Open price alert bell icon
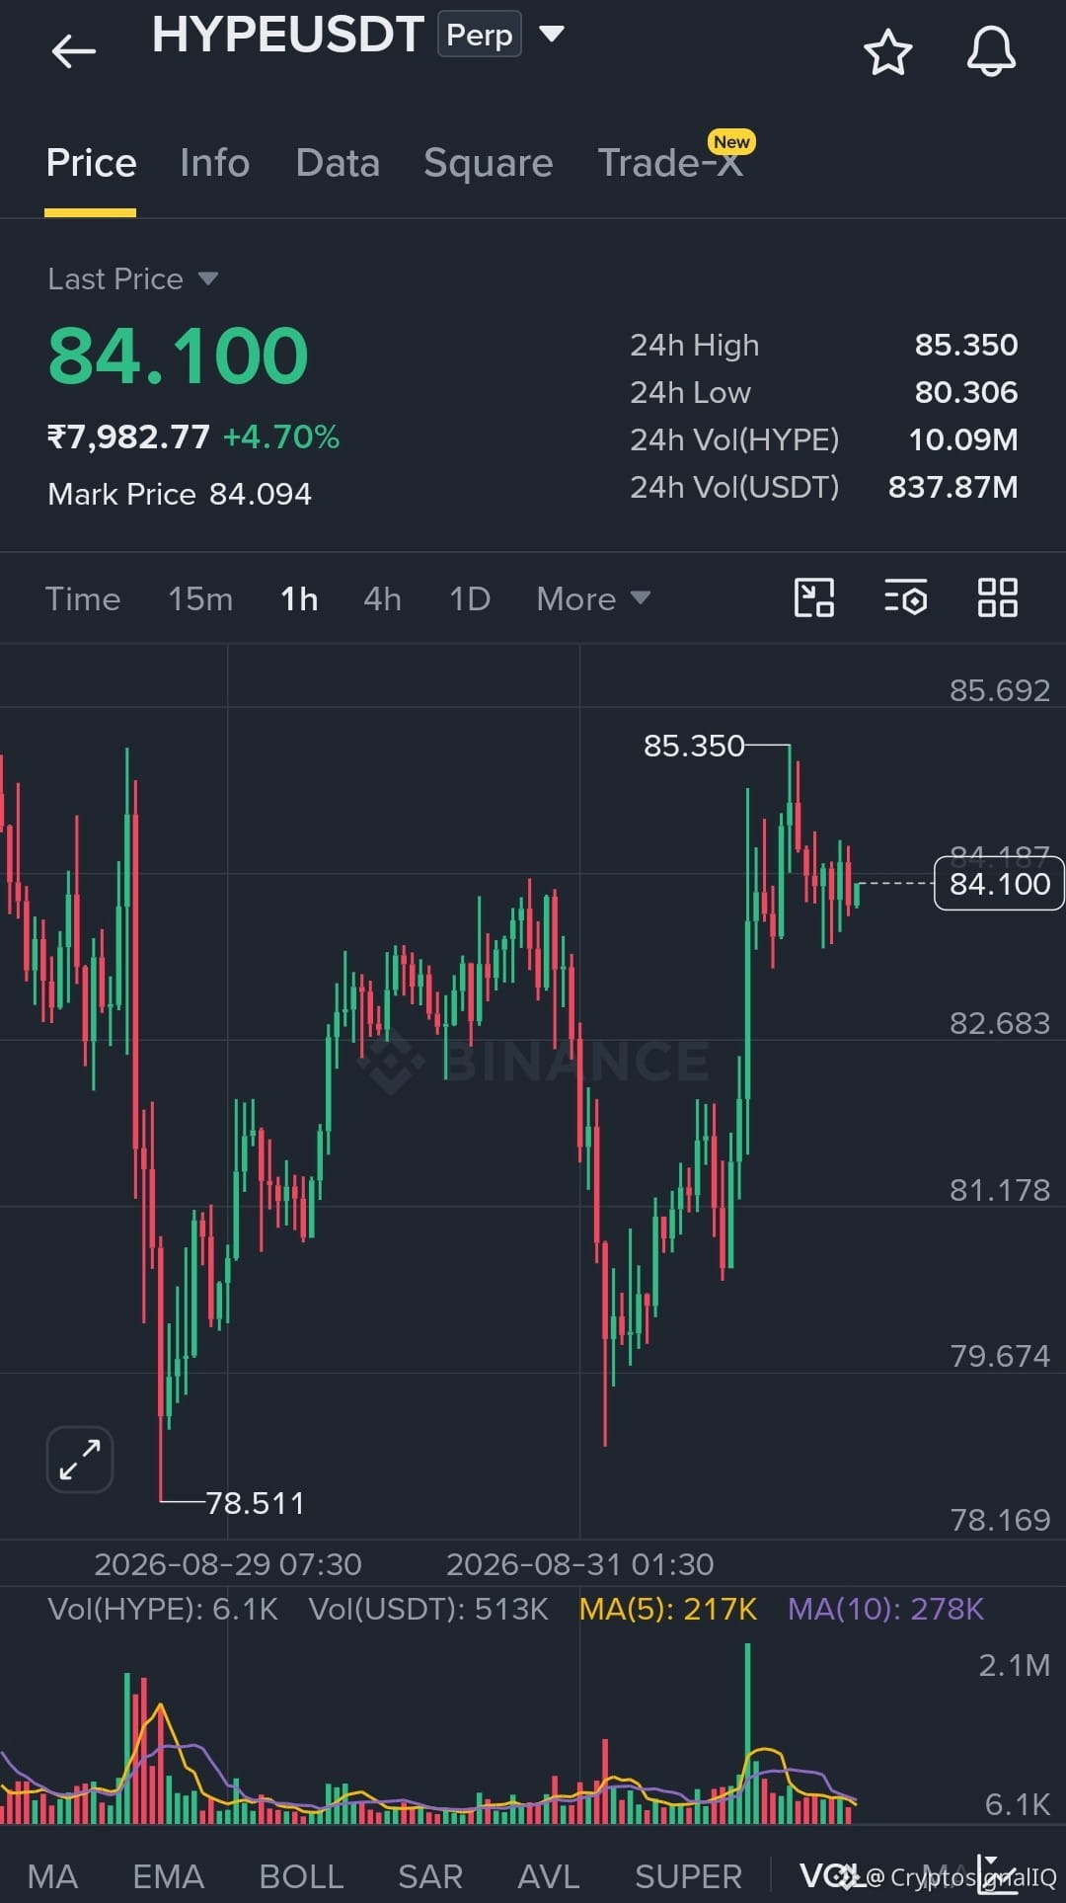The image size is (1066, 1903). point(991,51)
